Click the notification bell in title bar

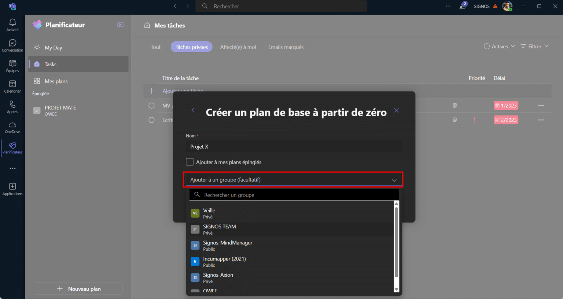[463, 6]
